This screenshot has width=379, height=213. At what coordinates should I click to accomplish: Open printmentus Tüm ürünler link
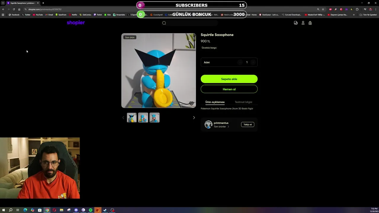pos(221,127)
